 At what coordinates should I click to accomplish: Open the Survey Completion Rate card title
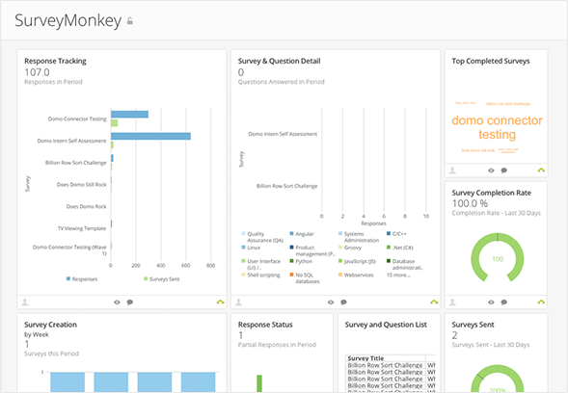492,193
